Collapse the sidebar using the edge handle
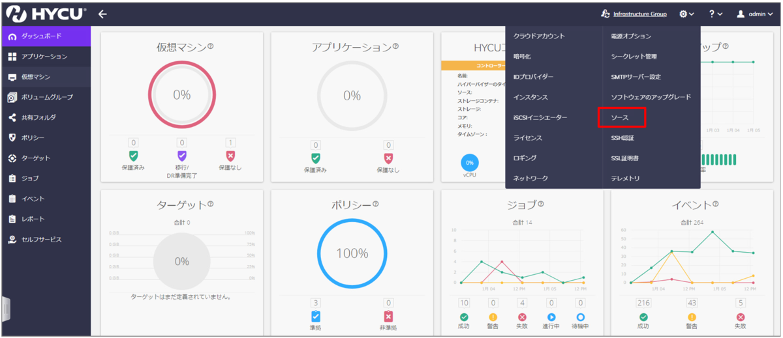 [x=5, y=310]
